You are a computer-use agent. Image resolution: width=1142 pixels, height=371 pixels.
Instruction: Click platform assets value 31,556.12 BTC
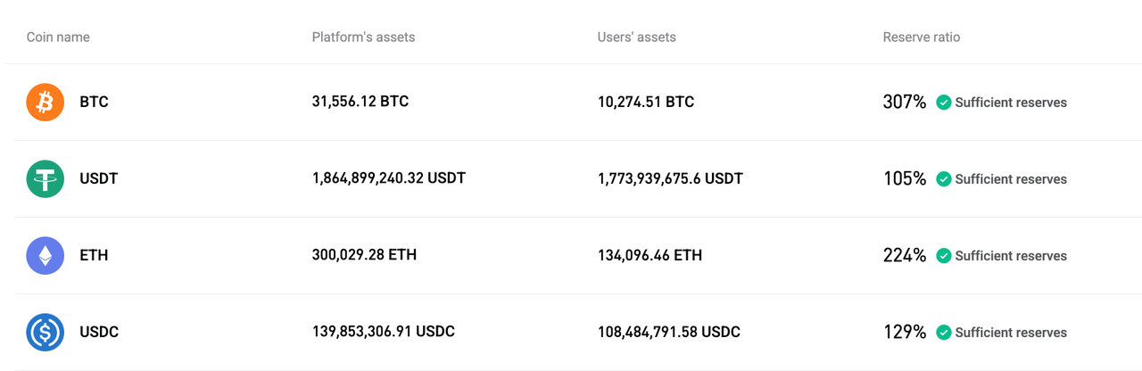[360, 102]
